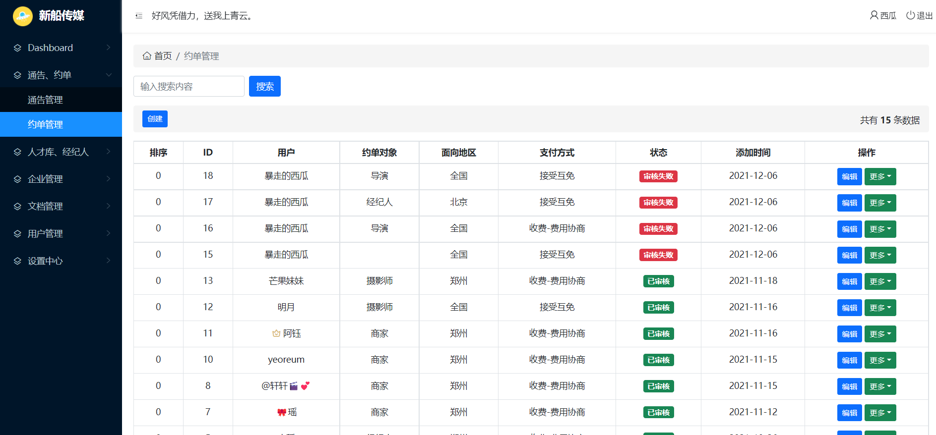Viewport: 936px width, 435px height.
Task: Expand the 人才库、经纪人 menu chevron
Action: [109, 152]
